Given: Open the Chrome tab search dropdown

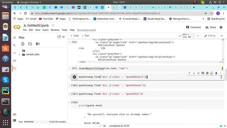Looking at the screenshot, I should point(207,7).
